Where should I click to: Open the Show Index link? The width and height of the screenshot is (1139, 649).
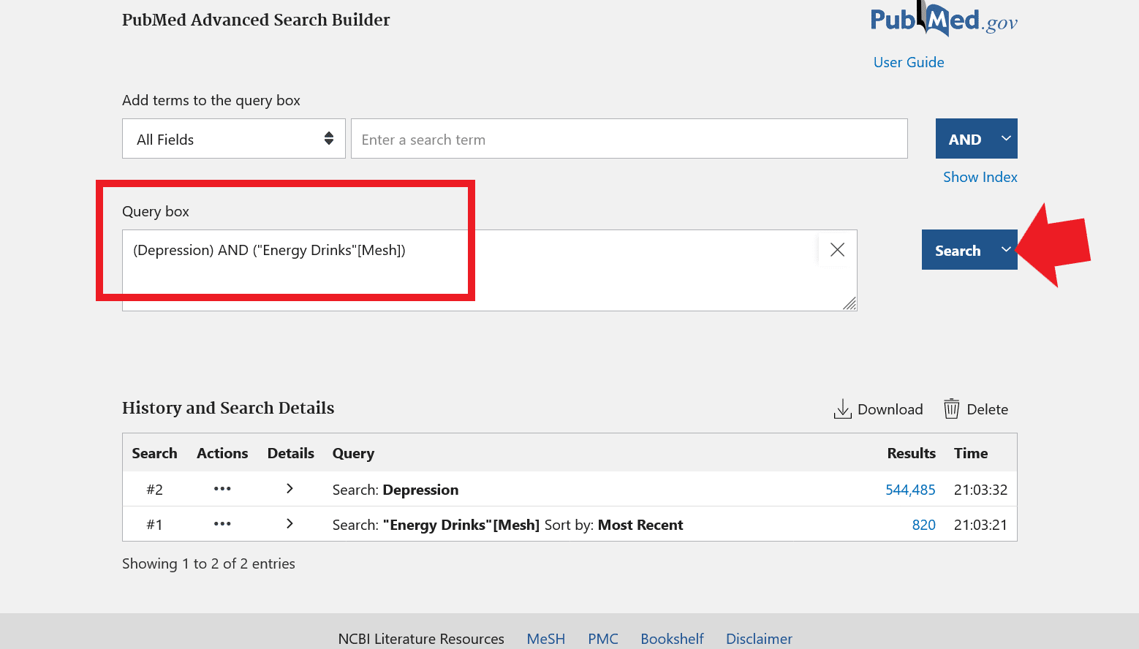coord(980,177)
